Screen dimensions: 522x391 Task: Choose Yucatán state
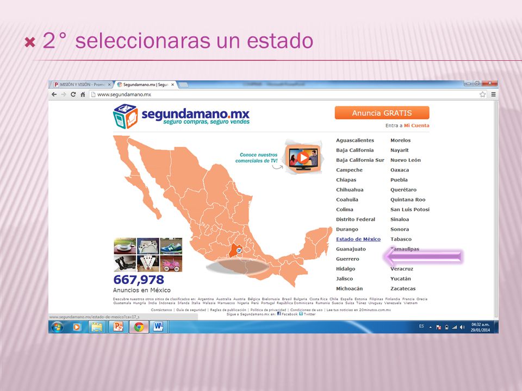[401, 279]
